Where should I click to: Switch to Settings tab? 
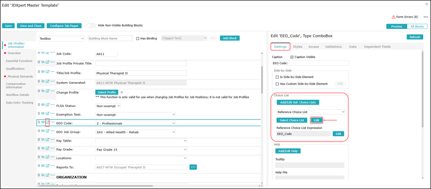[x=280, y=47]
